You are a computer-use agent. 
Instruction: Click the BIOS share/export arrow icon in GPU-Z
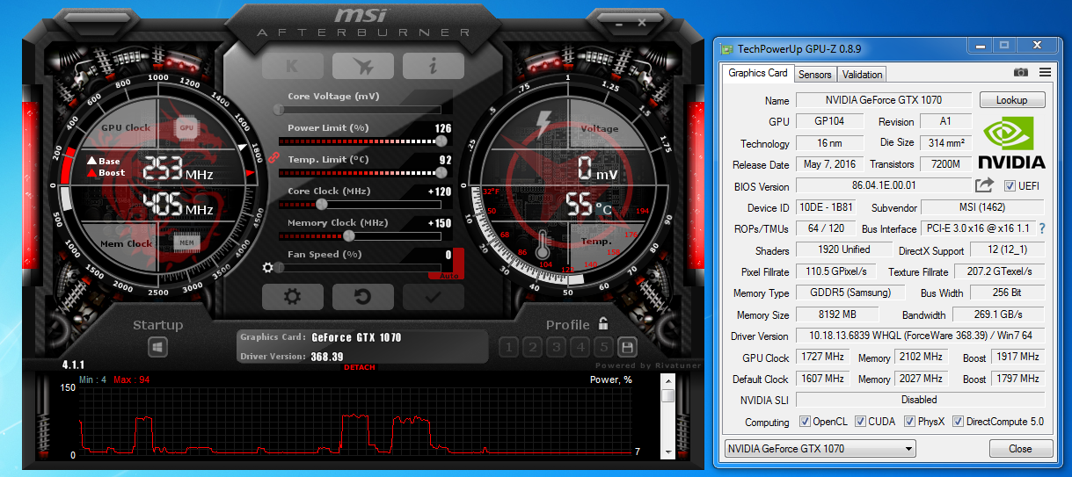pyautogui.click(x=984, y=185)
